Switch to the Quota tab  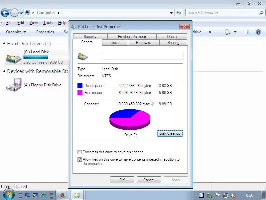click(172, 37)
